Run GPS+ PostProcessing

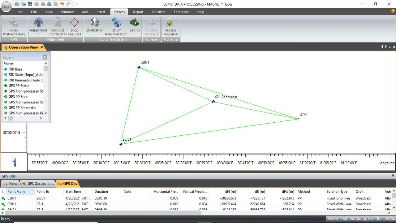[14, 27]
